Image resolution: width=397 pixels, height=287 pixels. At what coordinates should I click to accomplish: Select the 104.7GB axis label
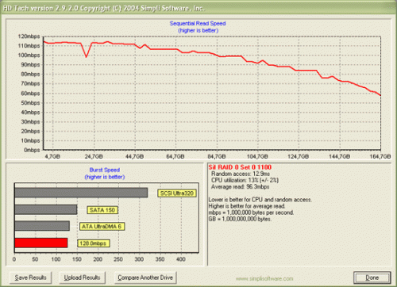(x=257, y=156)
